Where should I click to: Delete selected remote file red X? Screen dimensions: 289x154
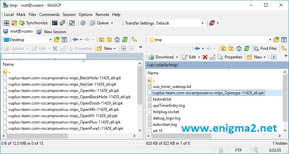point(205,57)
